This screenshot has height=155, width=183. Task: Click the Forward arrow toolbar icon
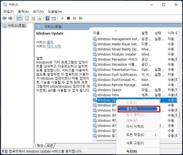10,18
